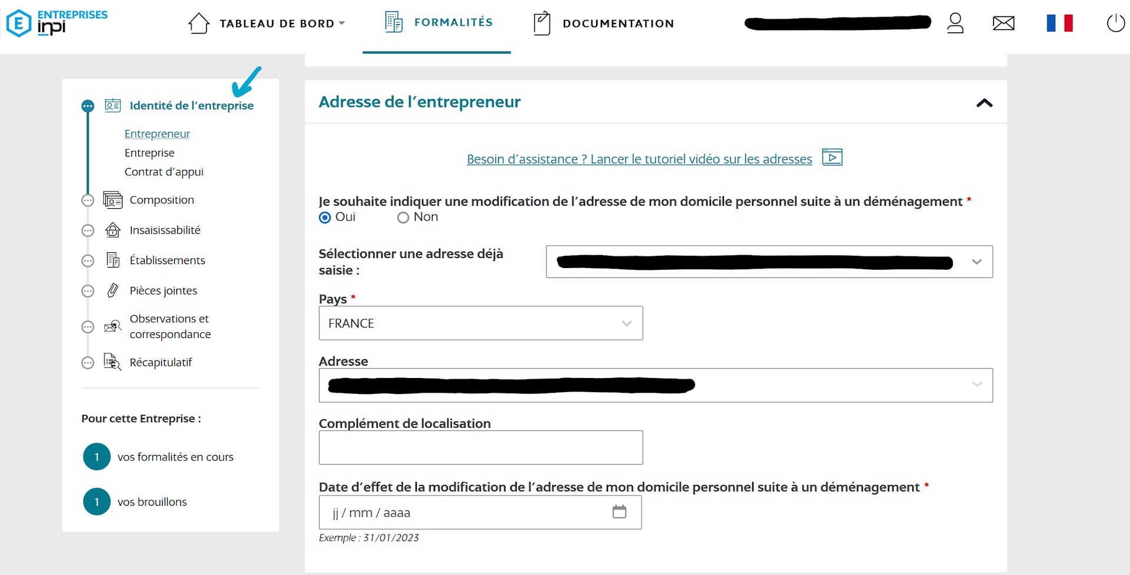This screenshot has width=1130, height=575.
Task: Click the French flag language icon
Action: [x=1059, y=23]
